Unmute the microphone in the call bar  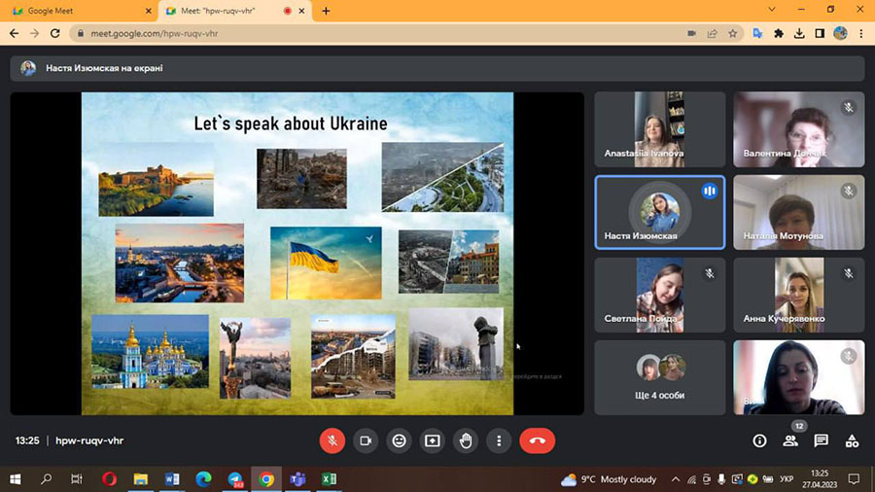coord(332,440)
